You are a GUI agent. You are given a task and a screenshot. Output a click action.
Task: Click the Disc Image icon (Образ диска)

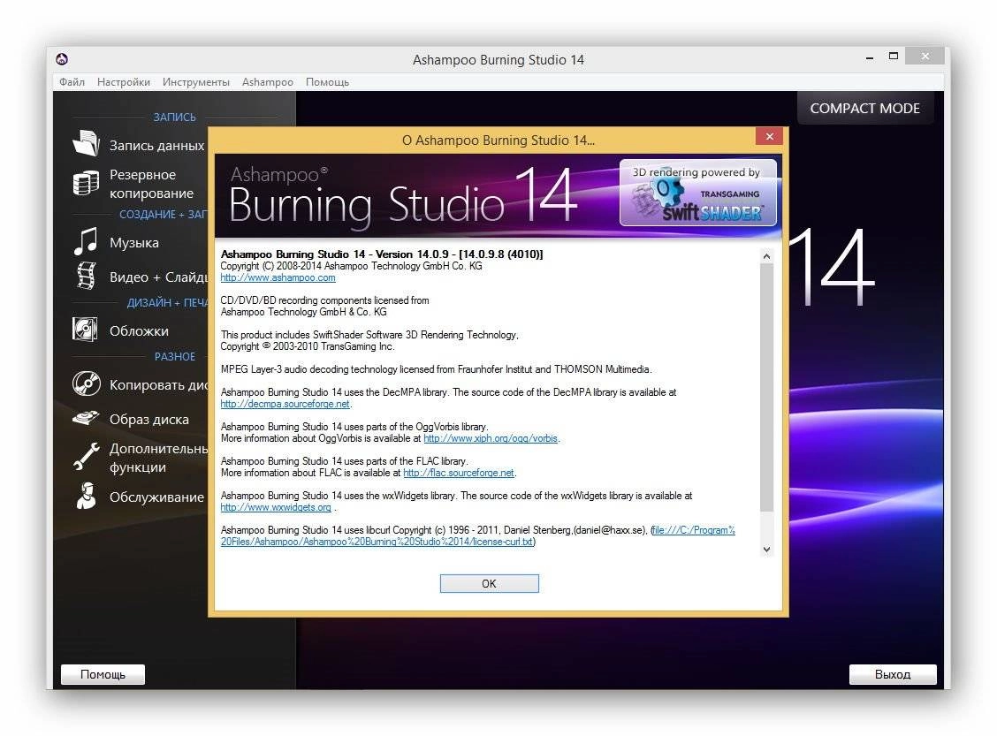coord(86,418)
